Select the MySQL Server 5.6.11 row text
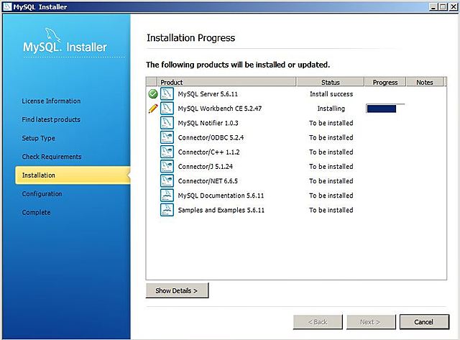 click(208, 94)
